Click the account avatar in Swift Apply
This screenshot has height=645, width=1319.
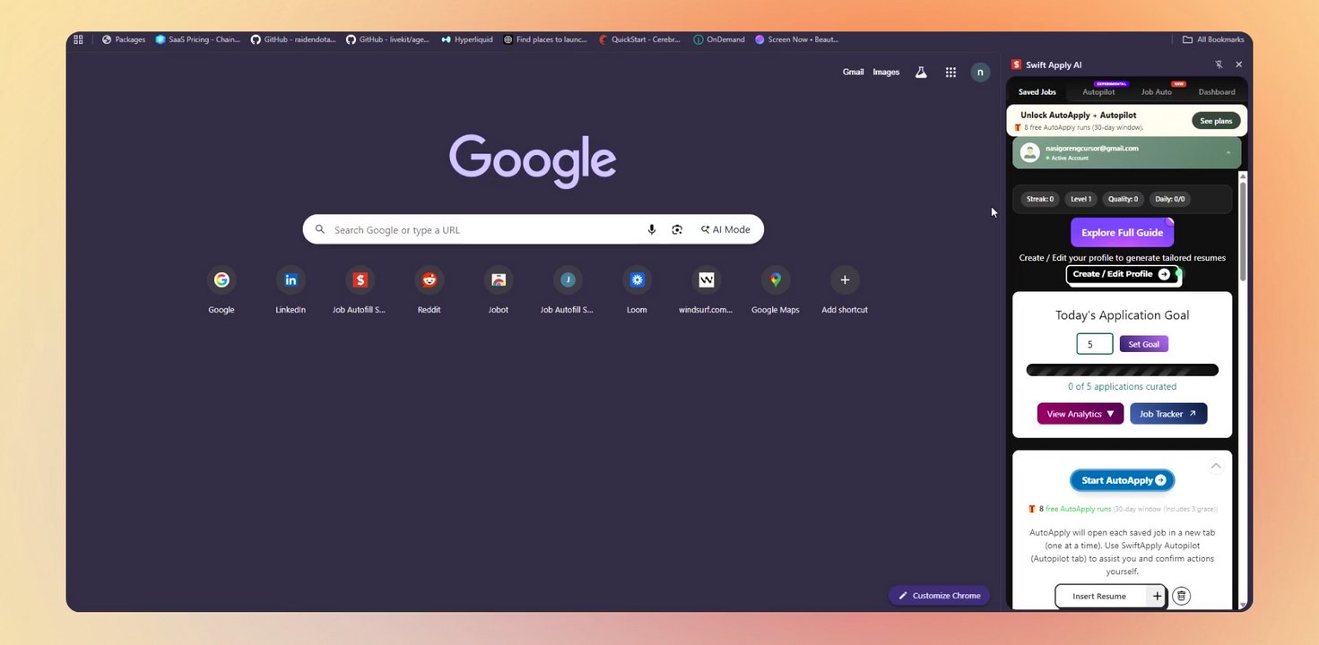[x=1030, y=152]
